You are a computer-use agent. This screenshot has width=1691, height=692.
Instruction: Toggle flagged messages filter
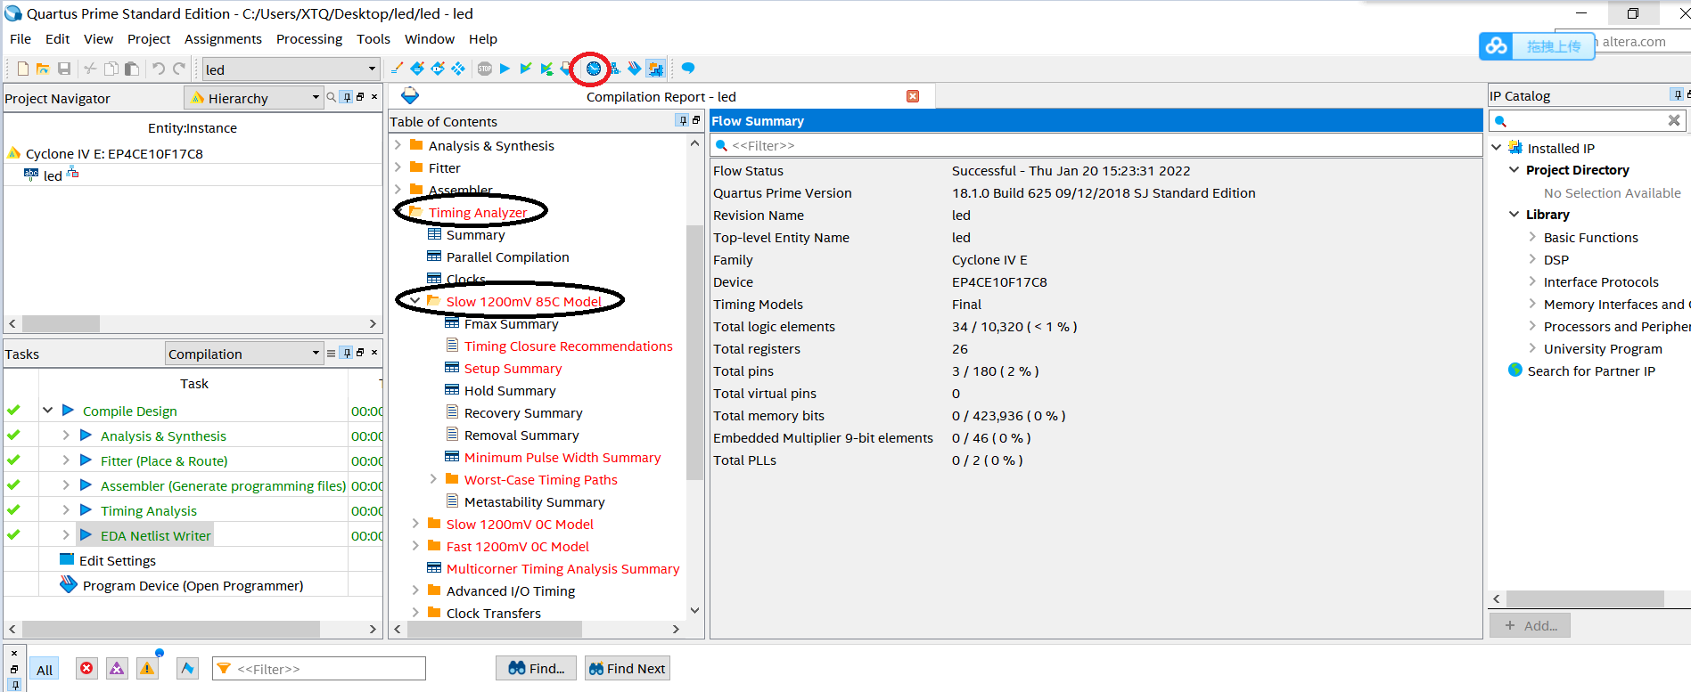pyautogui.click(x=187, y=669)
